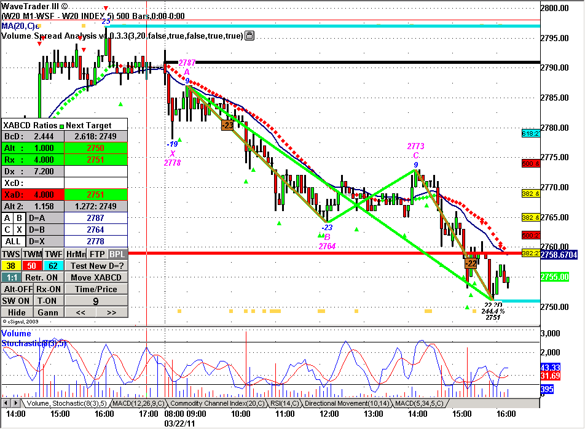Click the 2758.6704 price label
The image size is (585, 429).
pos(559,255)
